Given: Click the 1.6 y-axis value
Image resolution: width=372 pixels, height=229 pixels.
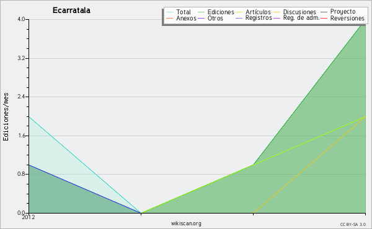Looking at the screenshot, I should point(21,136).
